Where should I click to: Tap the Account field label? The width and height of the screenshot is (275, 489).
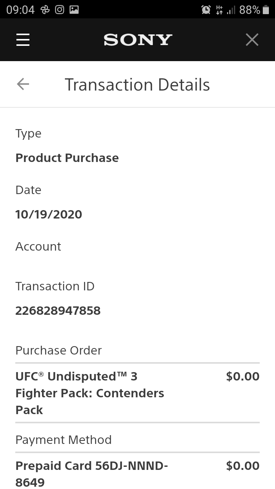coord(38,246)
